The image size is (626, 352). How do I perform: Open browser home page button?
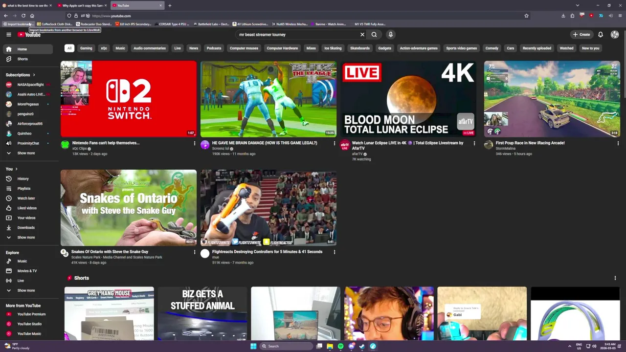point(32,16)
